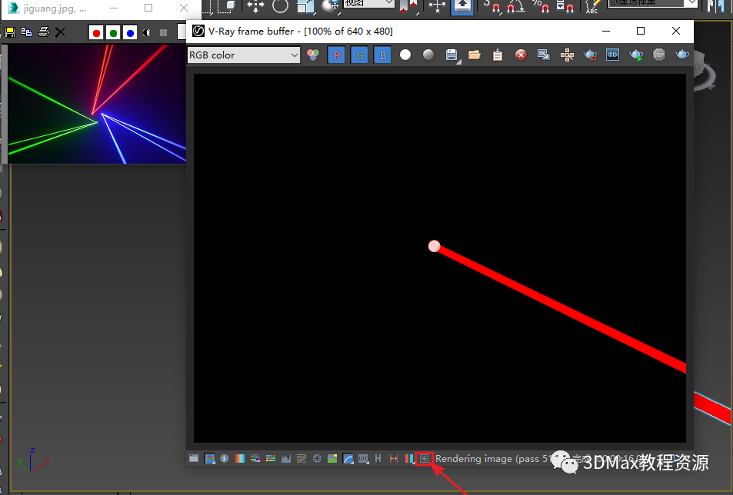Viewport: 733px width, 495px height.
Task: Open the RGB color channel dropdown
Action: [244, 55]
